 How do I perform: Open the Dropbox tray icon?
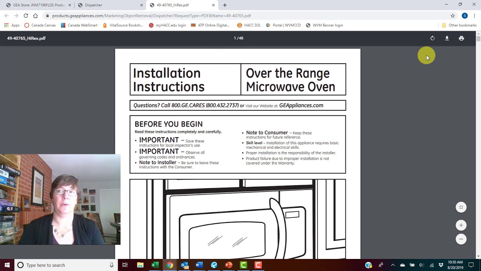click(441, 265)
